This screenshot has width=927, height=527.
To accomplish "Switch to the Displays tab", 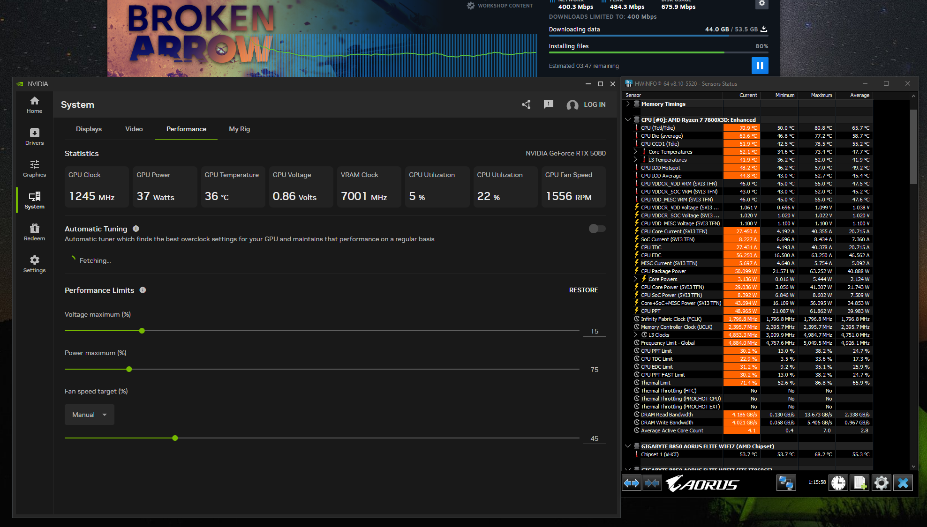I will tap(89, 129).
